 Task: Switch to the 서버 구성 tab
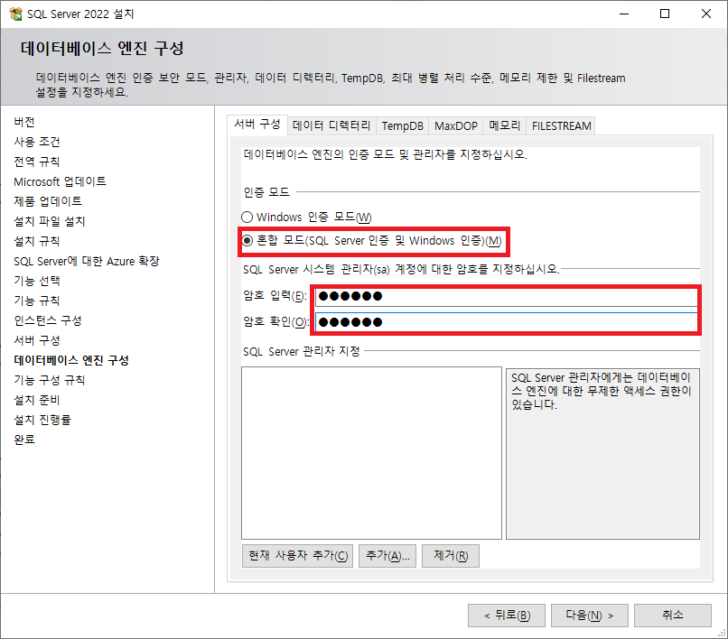257,125
